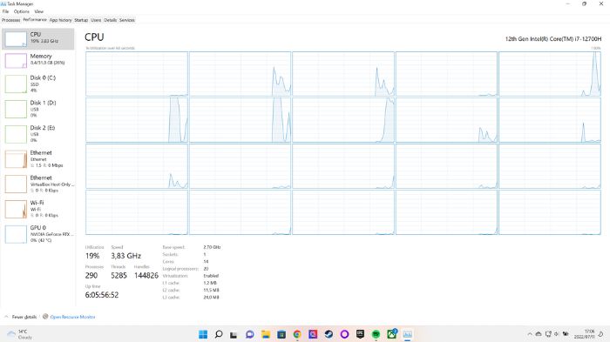Click the moon focus-assist tray icon
This screenshot has height=342, width=610.
pyautogui.click(x=601, y=334)
